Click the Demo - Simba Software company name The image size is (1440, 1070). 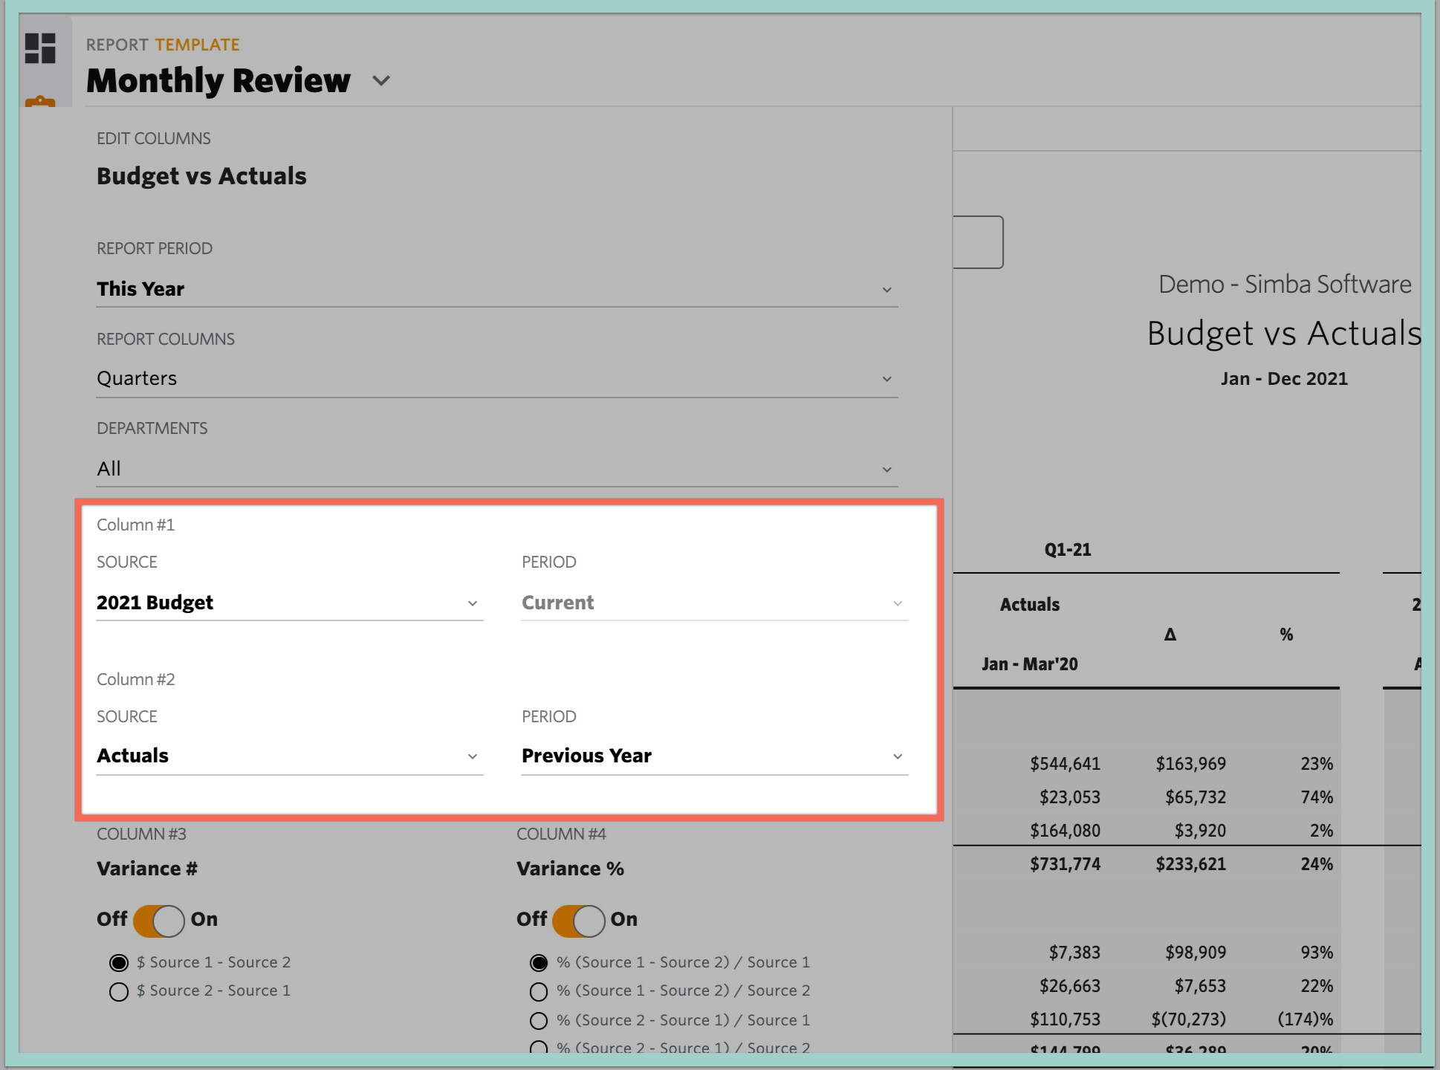(1285, 285)
